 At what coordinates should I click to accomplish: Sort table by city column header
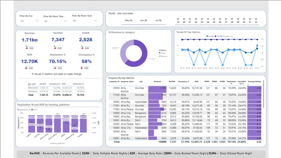(x=141, y=82)
